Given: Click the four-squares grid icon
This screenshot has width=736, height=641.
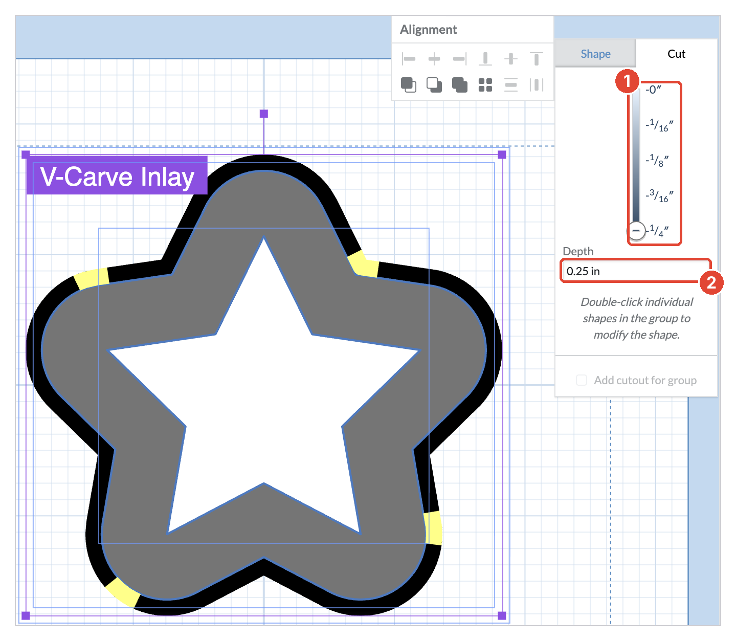Looking at the screenshot, I should (x=485, y=85).
